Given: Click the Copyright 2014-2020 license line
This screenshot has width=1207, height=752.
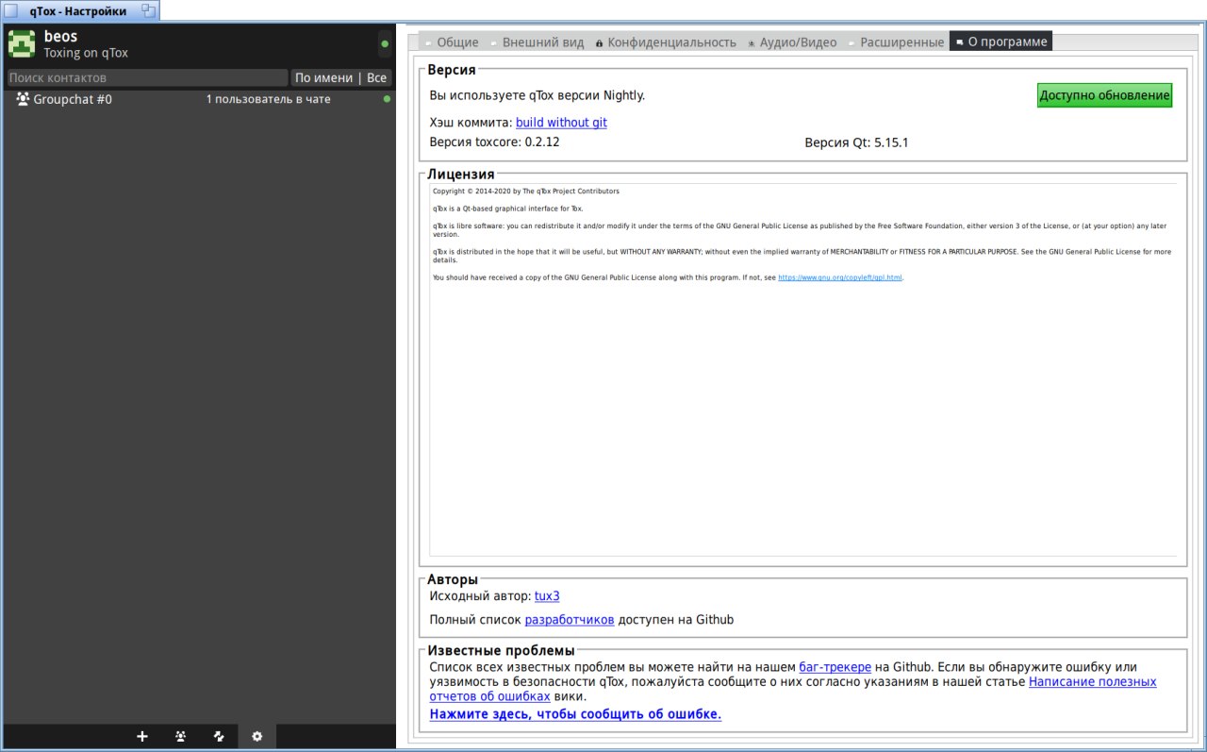Looking at the screenshot, I should (526, 191).
